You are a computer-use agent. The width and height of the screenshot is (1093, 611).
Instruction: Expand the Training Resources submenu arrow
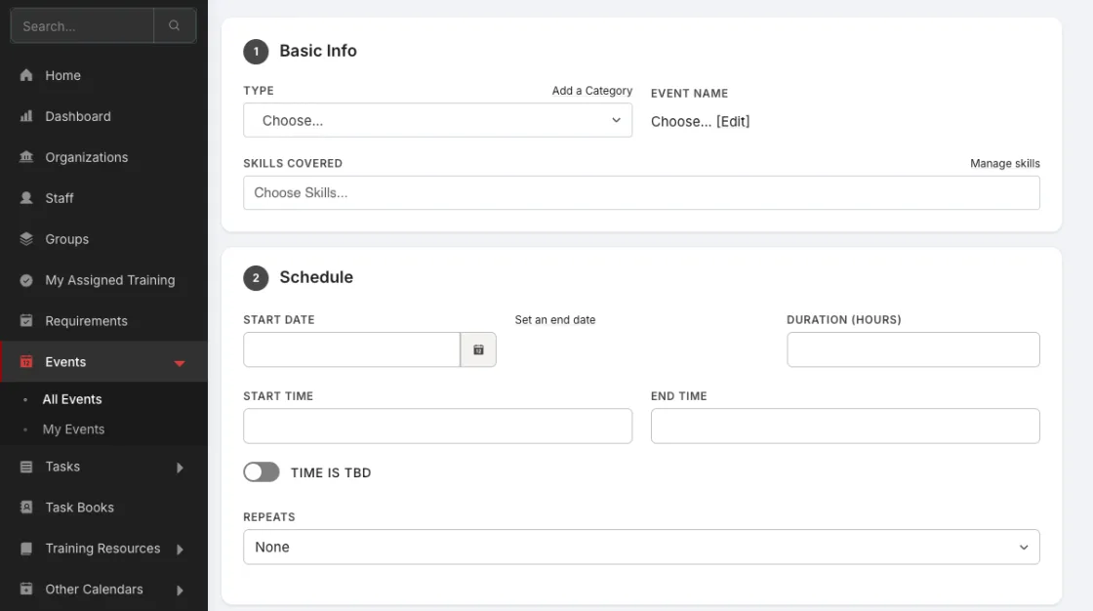[180, 550]
